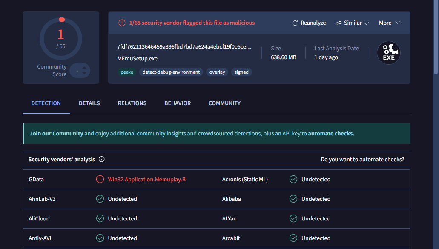Follow the Join our Community link

[56, 134]
